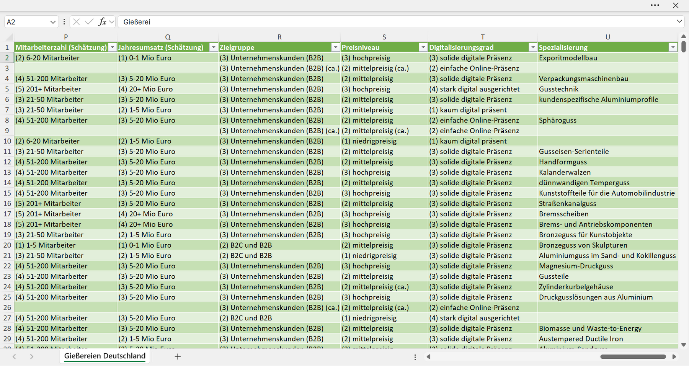Open the three-dots more options menu
Image resolution: width=689 pixels, height=366 pixels.
coord(655,5)
